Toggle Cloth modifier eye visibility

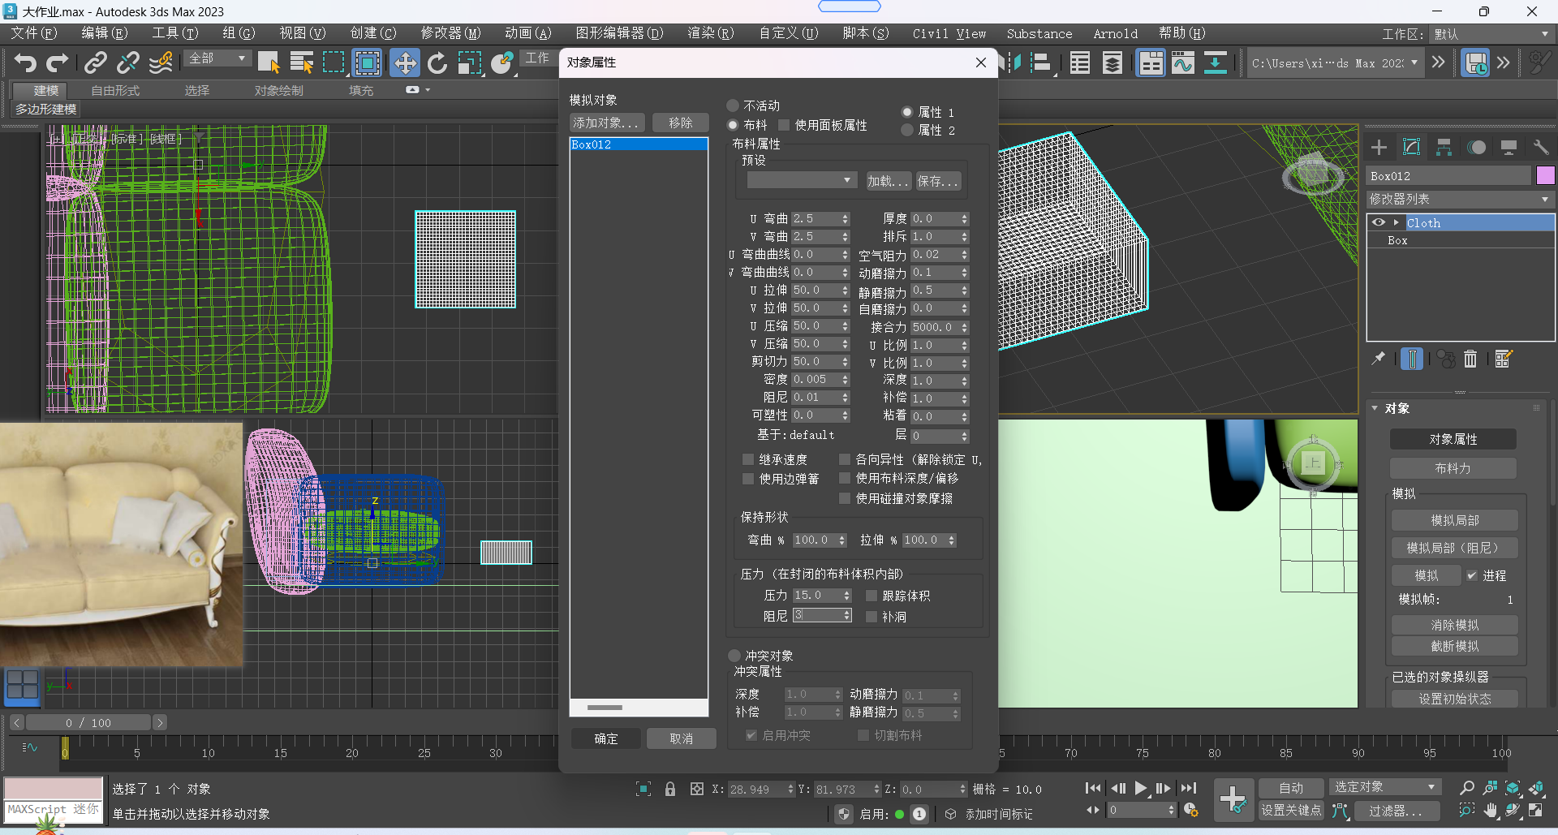pyautogui.click(x=1379, y=222)
